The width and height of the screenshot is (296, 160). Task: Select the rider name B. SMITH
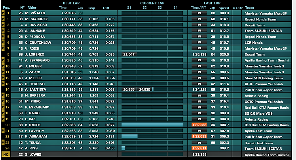click(x=33, y=125)
